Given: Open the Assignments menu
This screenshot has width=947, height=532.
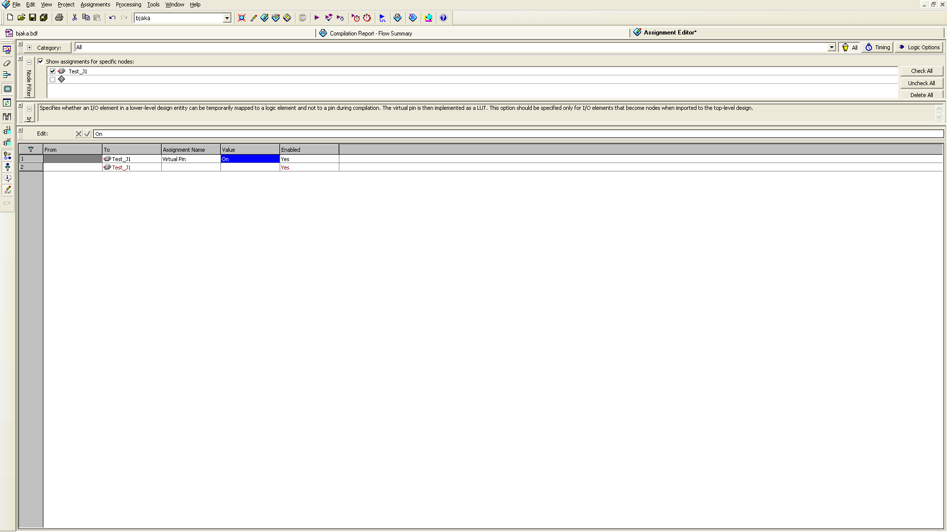Looking at the screenshot, I should [95, 4].
